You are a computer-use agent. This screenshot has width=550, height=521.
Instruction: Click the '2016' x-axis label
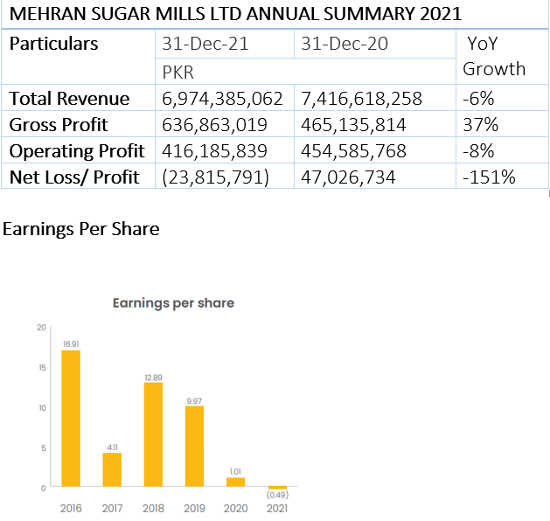coord(71,509)
